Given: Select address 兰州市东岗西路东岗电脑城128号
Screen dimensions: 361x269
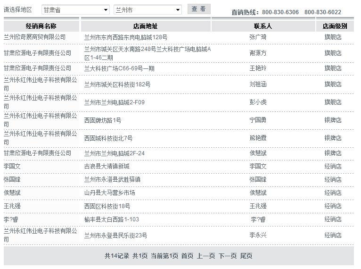Looking at the screenshot, I should pyautogui.click(x=126, y=37).
